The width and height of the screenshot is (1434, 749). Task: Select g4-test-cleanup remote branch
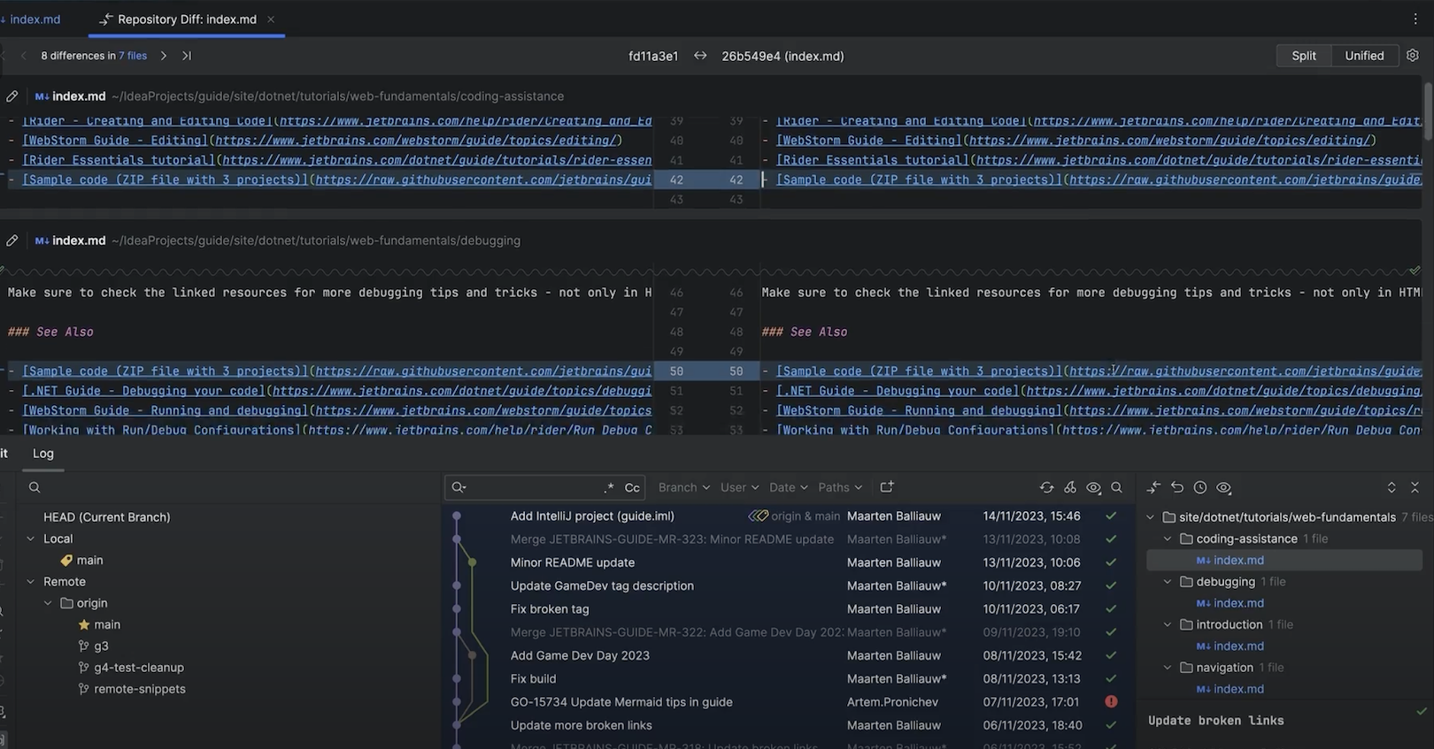139,668
